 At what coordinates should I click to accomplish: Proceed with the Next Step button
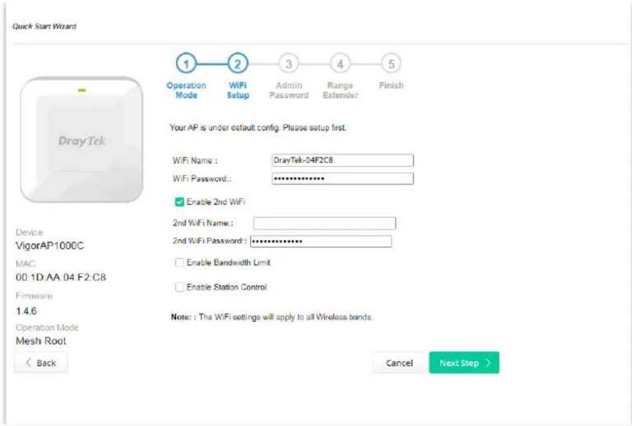pyautogui.click(x=464, y=363)
